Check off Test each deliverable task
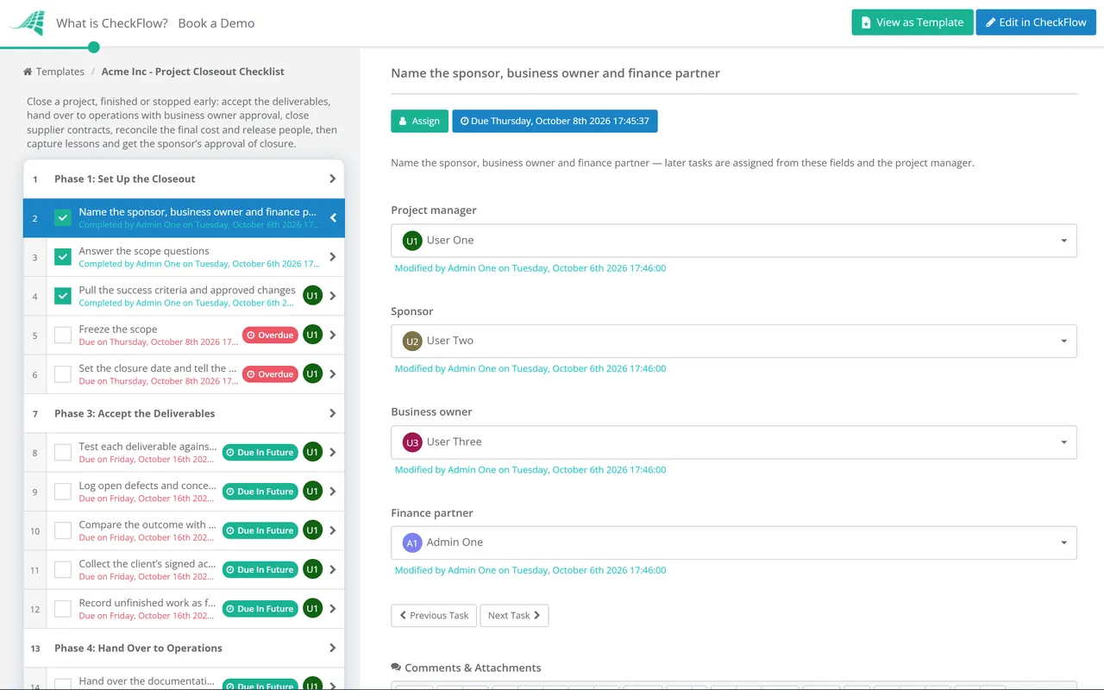The width and height of the screenshot is (1104, 690). pos(63,452)
